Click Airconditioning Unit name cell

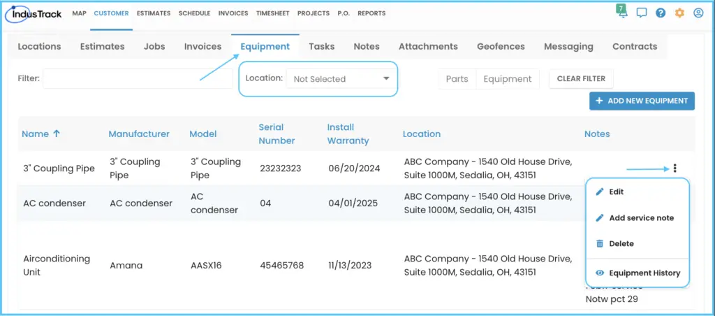pyautogui.click(x=57, y=265)
